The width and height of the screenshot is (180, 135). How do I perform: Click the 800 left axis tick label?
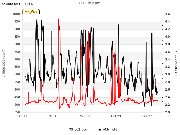17,44
